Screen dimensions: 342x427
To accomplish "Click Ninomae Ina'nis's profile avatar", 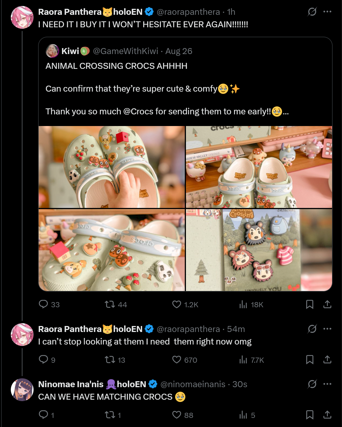I will coord(22,389).
